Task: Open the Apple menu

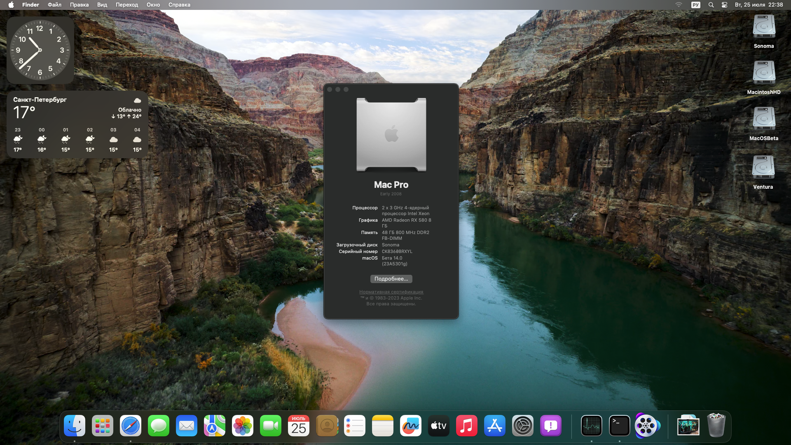Action: pyautogui.click(x=11, y=5)
